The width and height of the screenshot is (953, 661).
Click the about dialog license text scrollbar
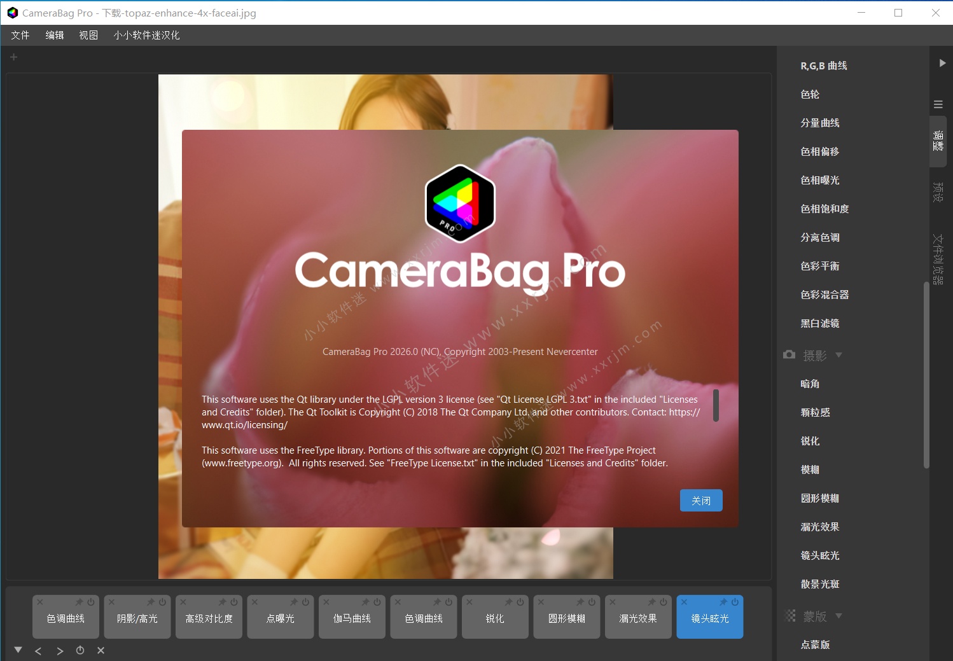coord(716,405)
